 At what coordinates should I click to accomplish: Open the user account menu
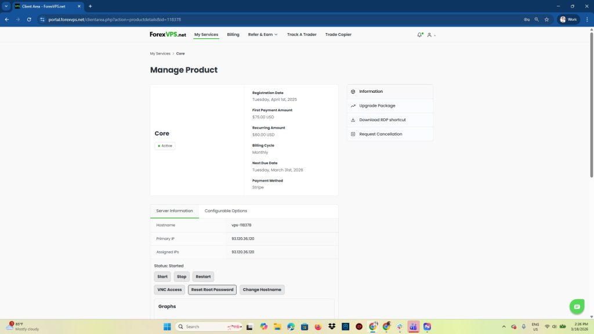pos(430,35)
